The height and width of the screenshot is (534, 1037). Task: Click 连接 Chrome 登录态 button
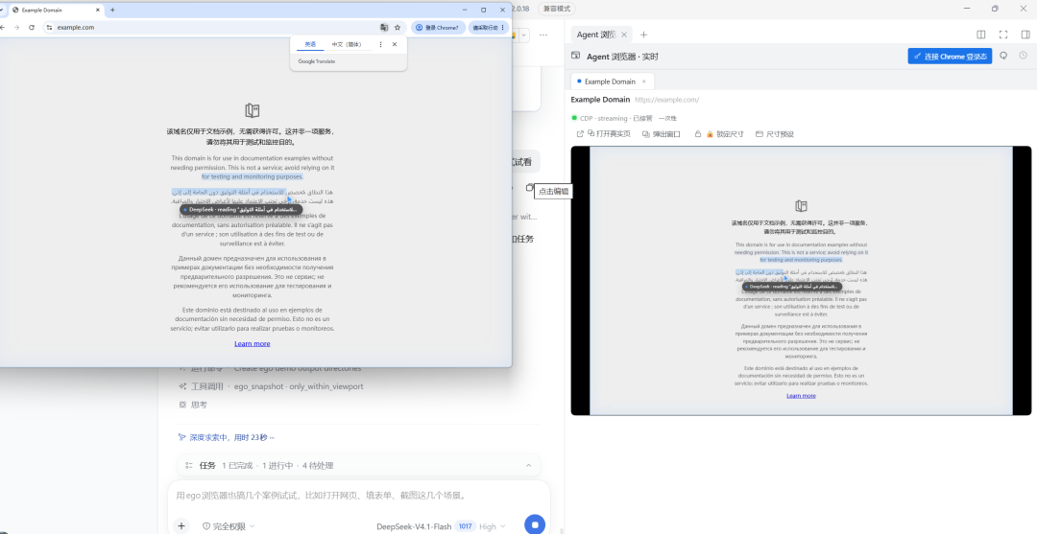pyautogui.click(x=950, y=57)
